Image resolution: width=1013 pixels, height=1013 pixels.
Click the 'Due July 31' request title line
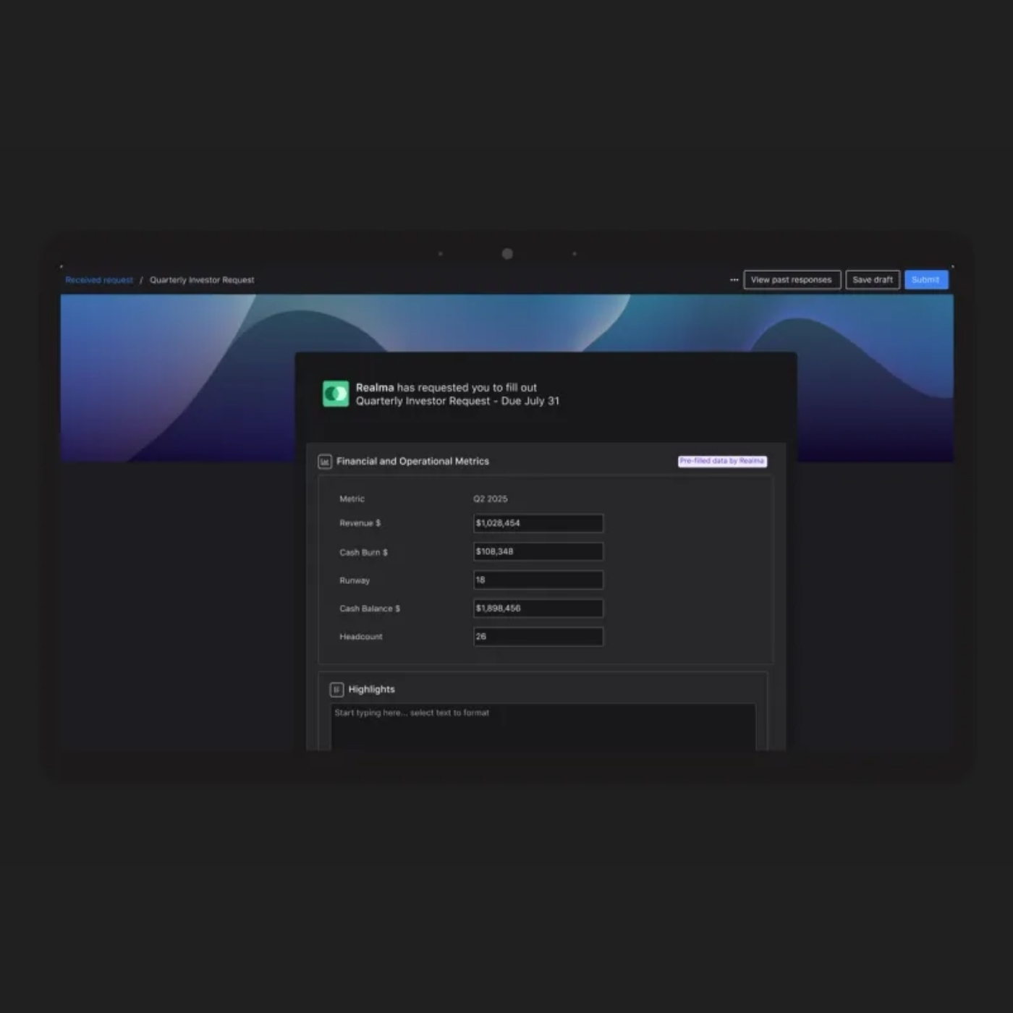click(457, 401)
